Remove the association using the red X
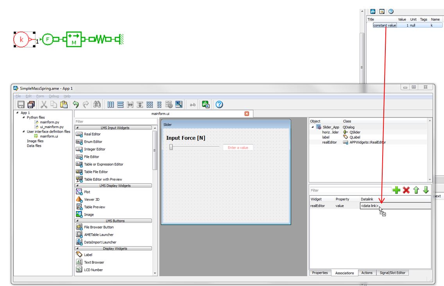Screen dimensions: 444x286 (x=406, y=190)
